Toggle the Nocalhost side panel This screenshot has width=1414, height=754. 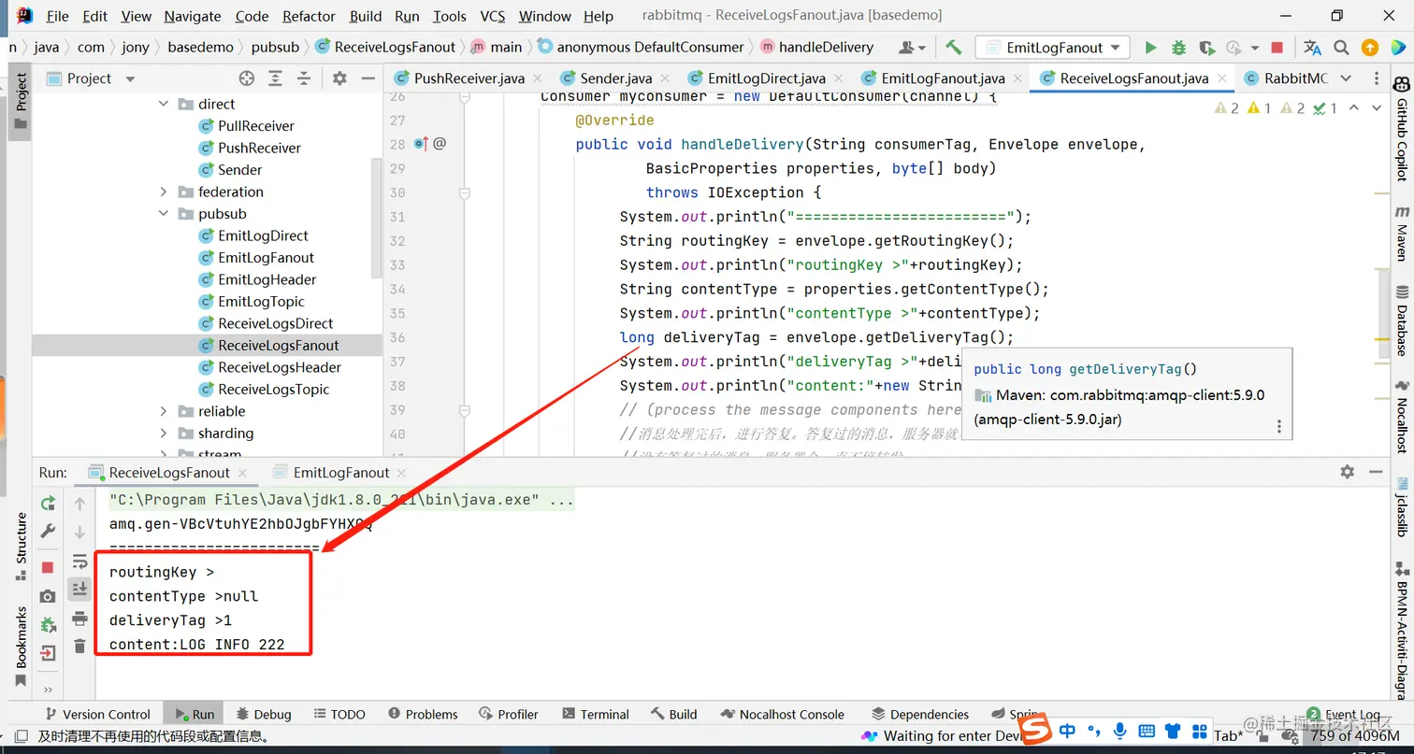pyautogui.click(x=1401, y=417)
